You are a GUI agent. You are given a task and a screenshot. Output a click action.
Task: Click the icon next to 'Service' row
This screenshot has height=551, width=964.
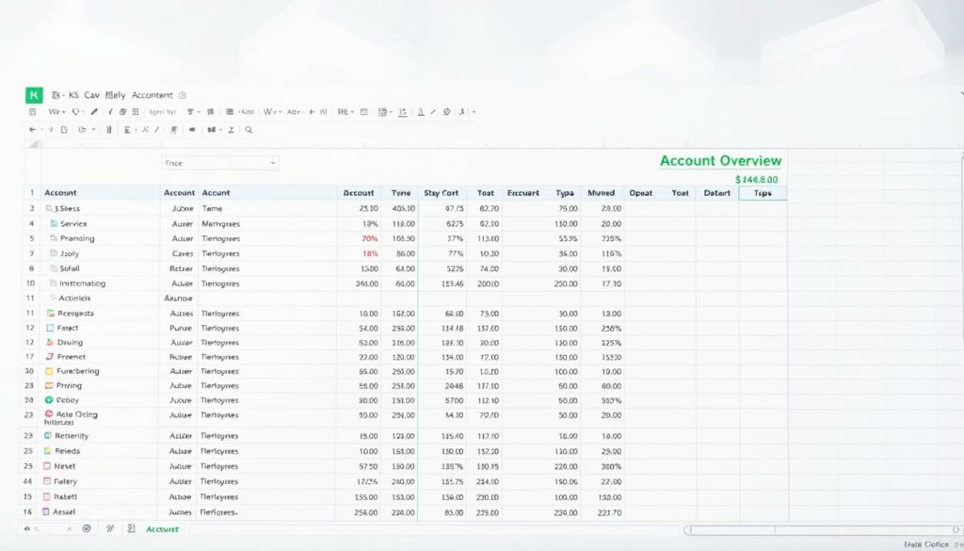click(x=54, y=224)
